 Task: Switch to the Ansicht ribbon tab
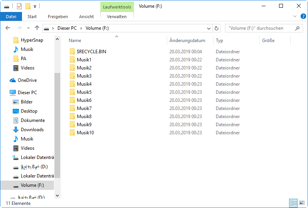pyautogui.click(x=86, y=17)
